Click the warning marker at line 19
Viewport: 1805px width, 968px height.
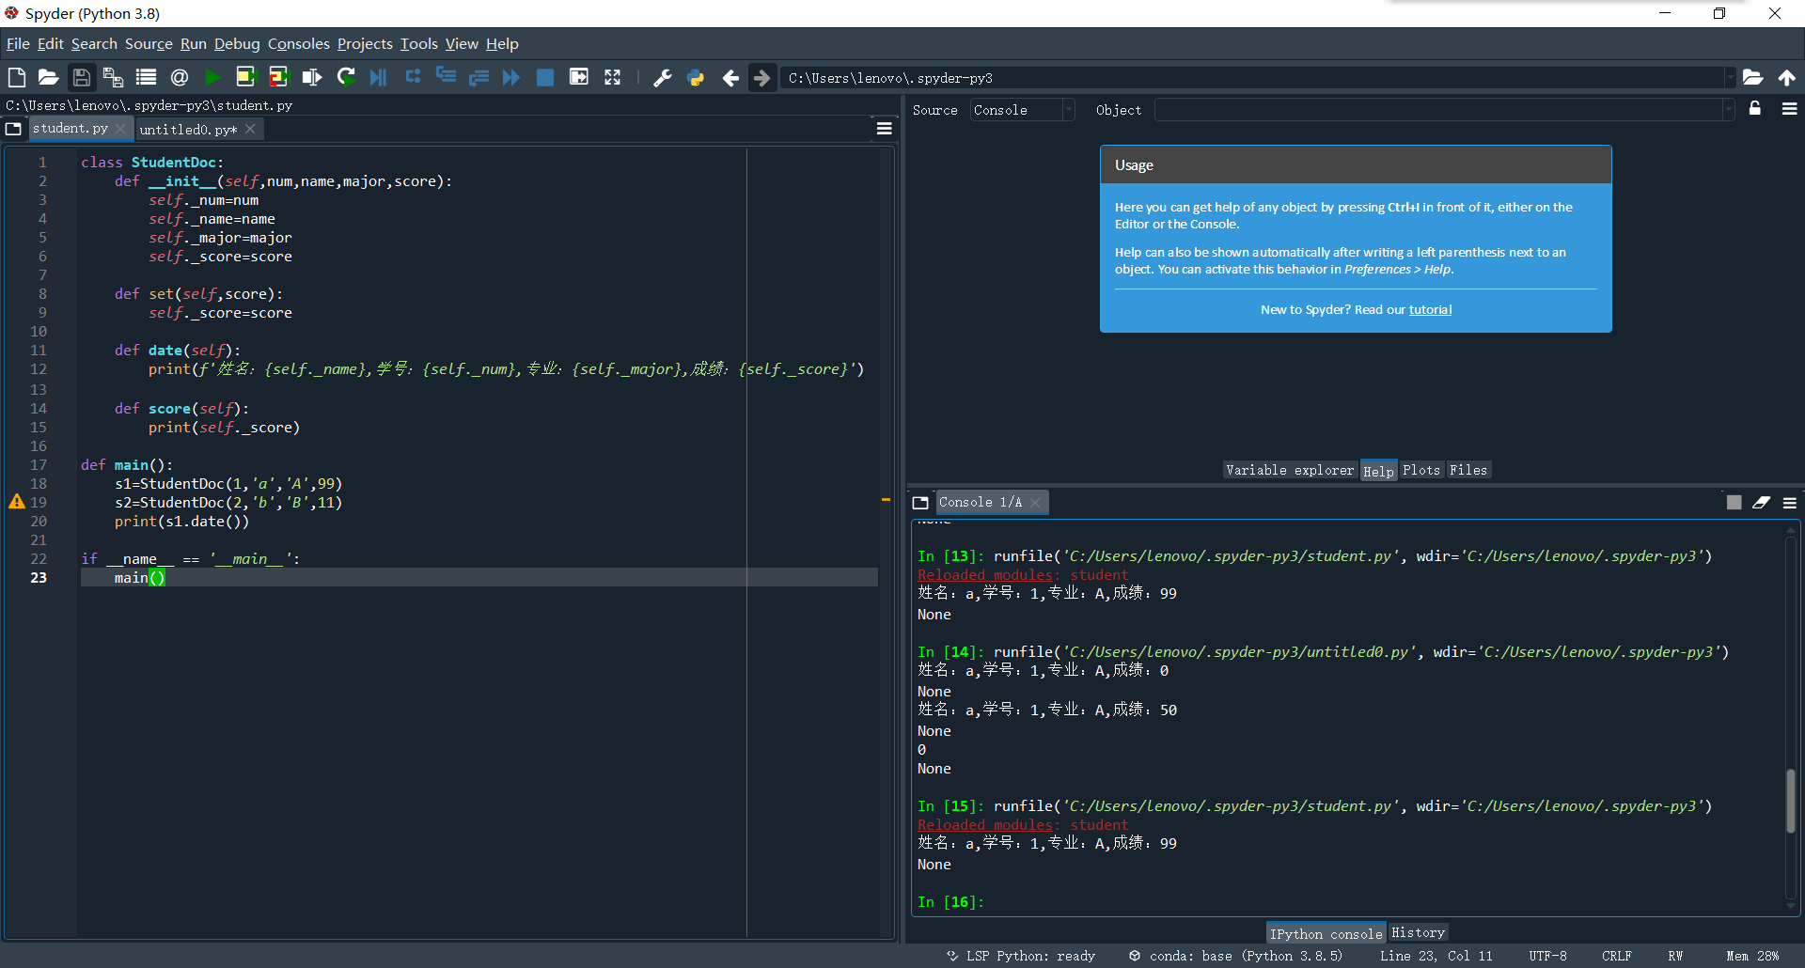[17, 502]
